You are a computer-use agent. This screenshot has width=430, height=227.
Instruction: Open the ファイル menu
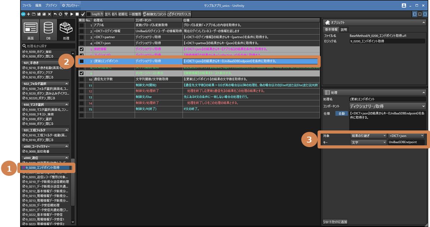(x=27, y=6)
